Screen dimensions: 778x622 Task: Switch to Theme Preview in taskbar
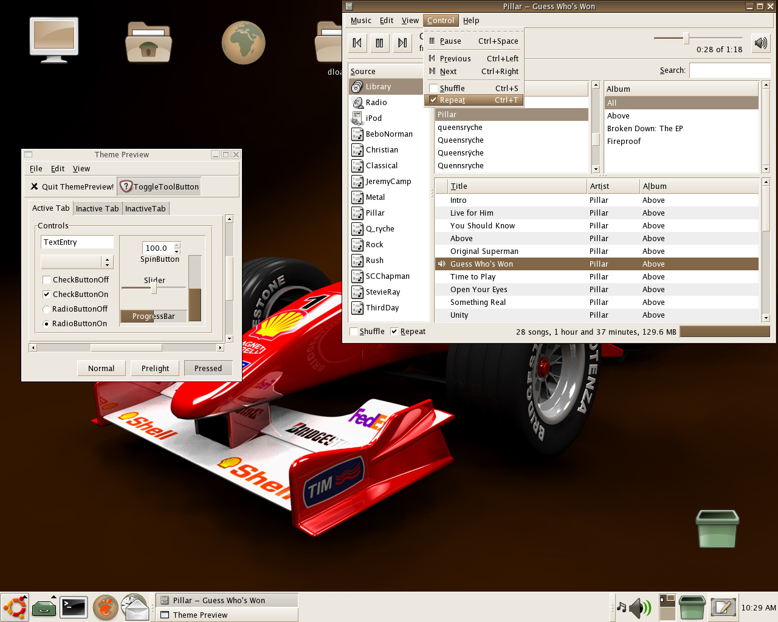(x=227, y=615)
